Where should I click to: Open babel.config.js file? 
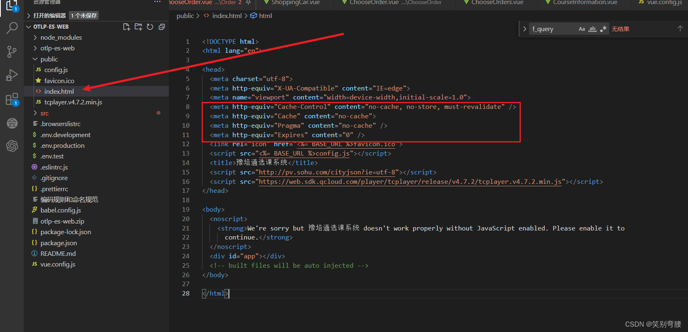coord(96,210)
